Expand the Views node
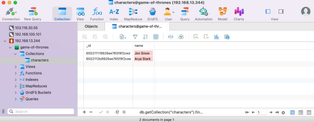This screenshot has height=122, width=314. [16, 67]
